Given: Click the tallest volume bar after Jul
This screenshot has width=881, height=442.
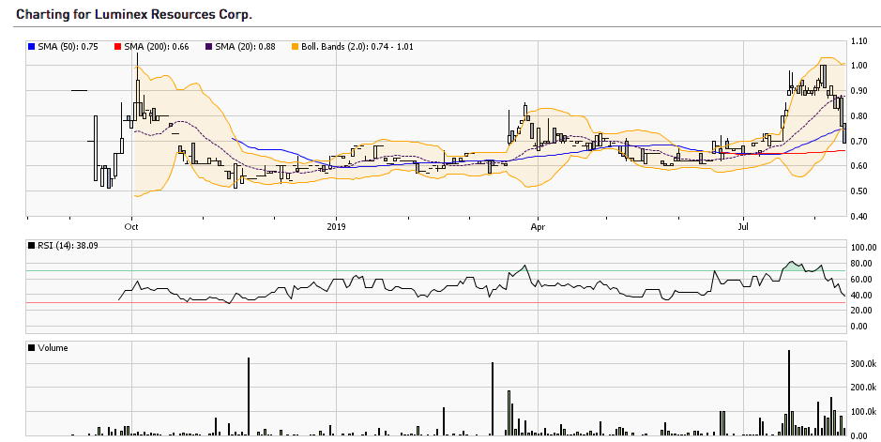Looking at the screenshot, I should point(789,393).
